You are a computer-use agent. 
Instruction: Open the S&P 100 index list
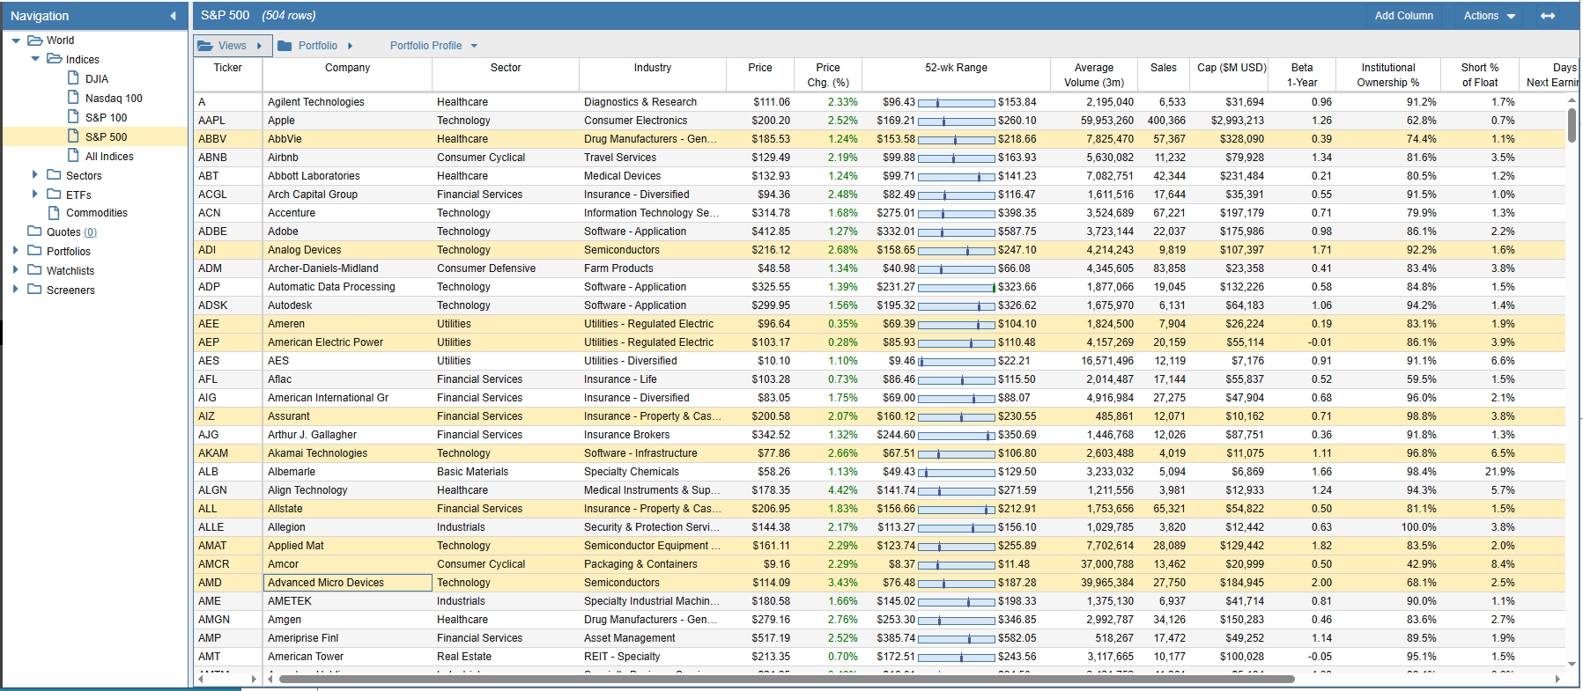click(x=106, y=117)
